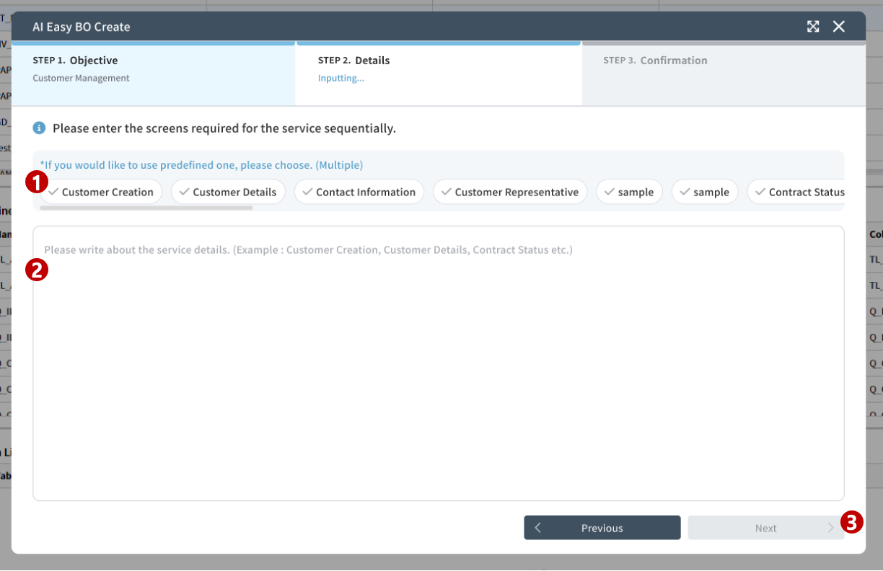Click red annotation marker number 3

pyautogui.click(x=853, y=522)
